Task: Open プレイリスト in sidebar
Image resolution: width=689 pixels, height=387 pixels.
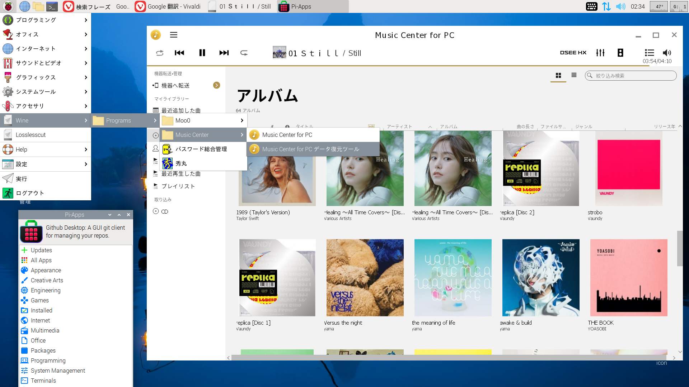Action: (178, 186)
